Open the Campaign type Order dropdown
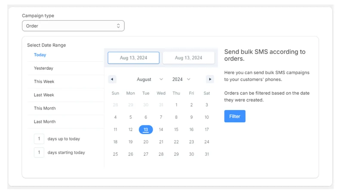This screenshot has height=194, width=344. 73,26
